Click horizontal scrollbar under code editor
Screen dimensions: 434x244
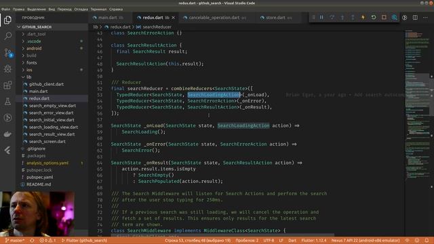(222, 235)
